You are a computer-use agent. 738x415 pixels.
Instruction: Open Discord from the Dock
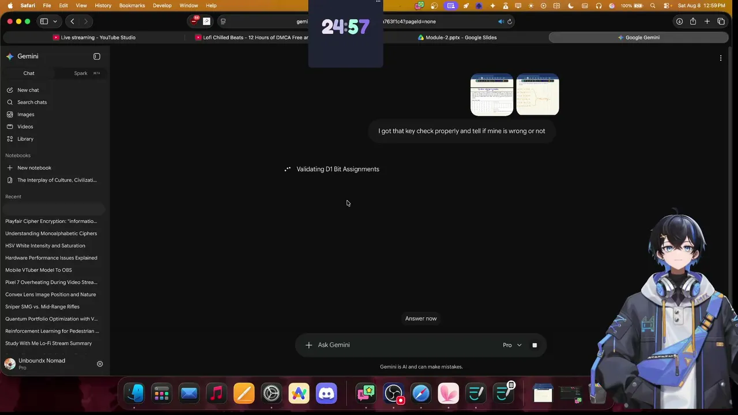pyautogui.click(x=326, y=394)
